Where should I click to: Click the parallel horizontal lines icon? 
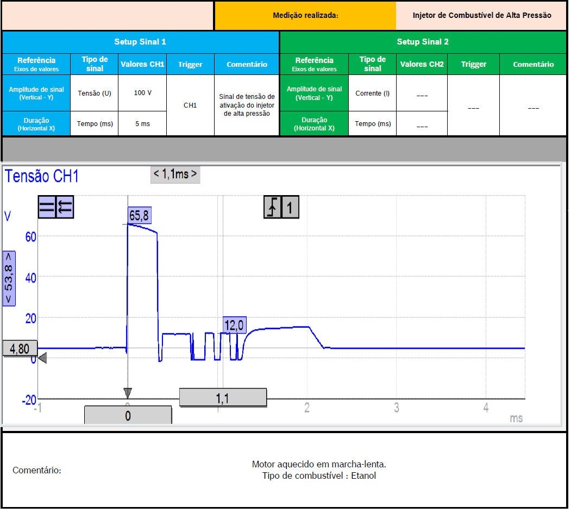tap(46, 207)
